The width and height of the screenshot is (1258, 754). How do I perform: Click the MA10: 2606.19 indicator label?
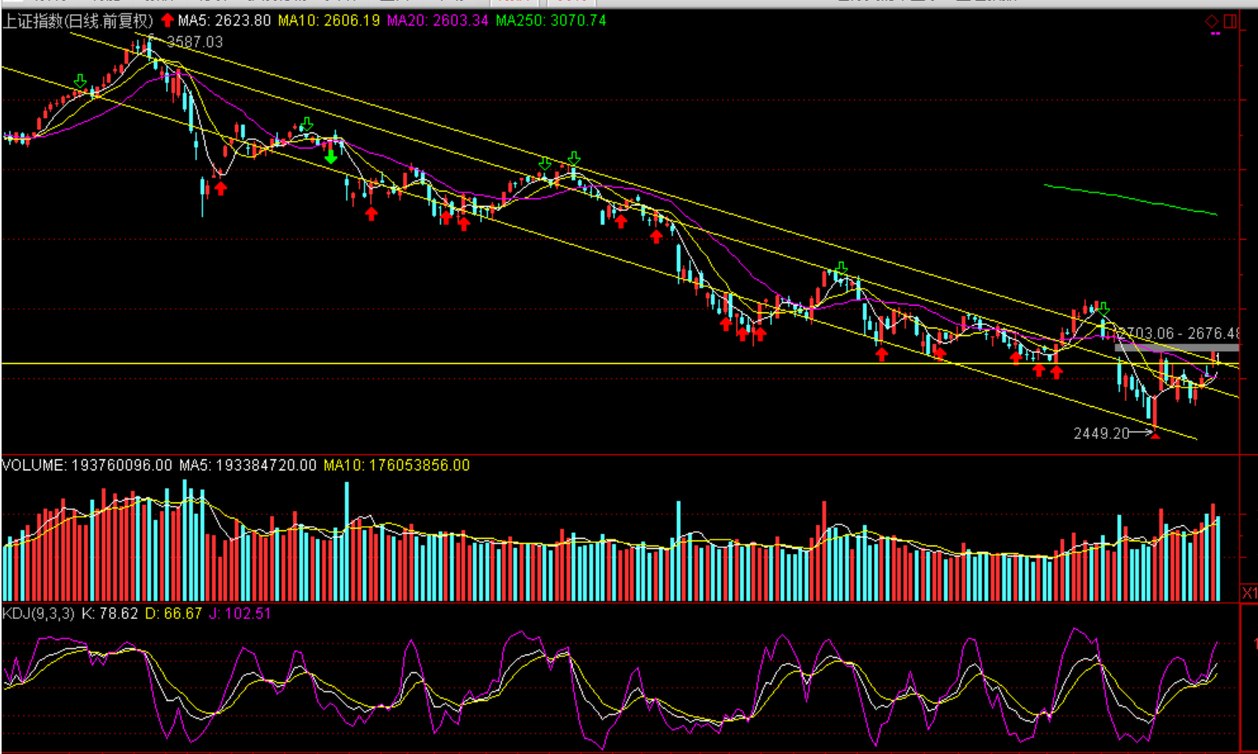[328, 21]
